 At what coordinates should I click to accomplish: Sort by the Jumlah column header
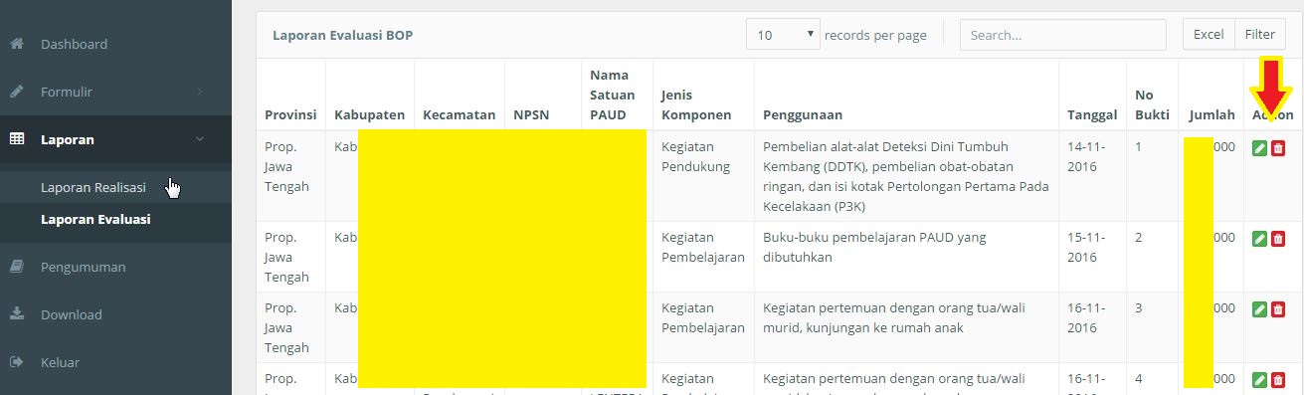pyautogui.click(x=1211, y=115)
